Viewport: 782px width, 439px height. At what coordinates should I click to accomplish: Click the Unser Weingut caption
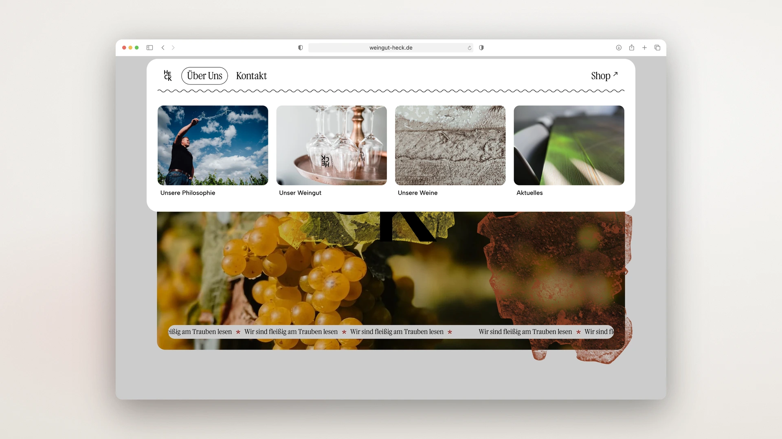tap(300, 193)
